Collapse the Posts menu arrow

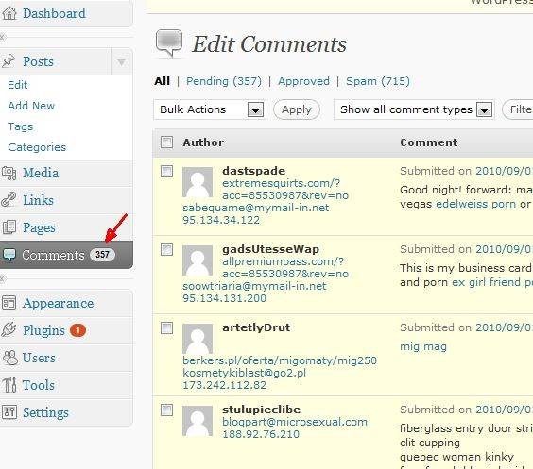(121, 61)
